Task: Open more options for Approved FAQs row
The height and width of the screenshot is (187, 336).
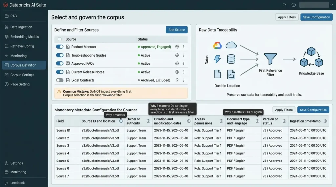Action: 184,63
